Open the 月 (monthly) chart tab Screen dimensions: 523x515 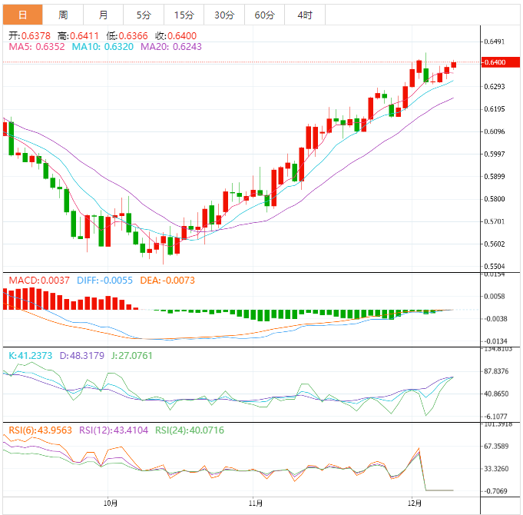pos(104,15)
